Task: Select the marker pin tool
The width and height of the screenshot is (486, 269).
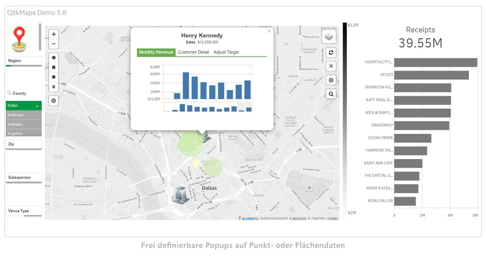Action: [x=54, y=87]
